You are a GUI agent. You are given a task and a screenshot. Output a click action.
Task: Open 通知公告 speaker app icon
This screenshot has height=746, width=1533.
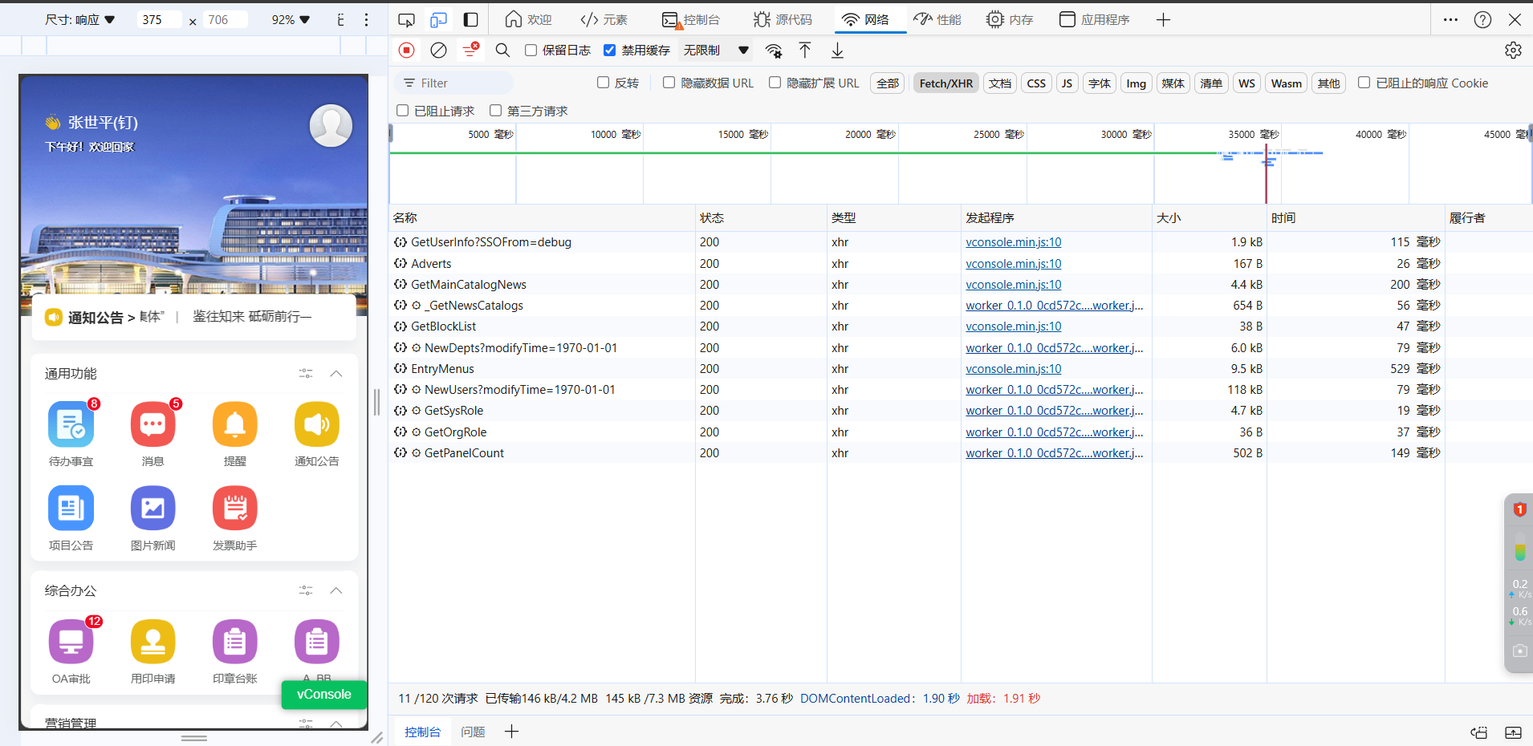(x=317, y=424)
